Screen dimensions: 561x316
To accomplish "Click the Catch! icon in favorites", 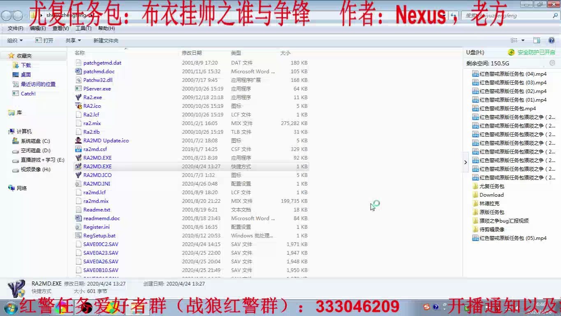I will pos(16,94).
